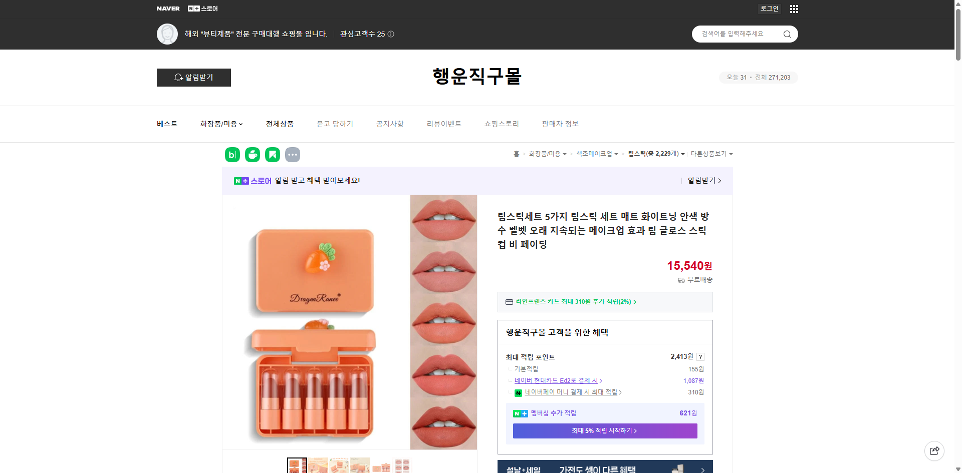The width and height of the screenshot is (962, 473).
Task: Click the NAVER logo in the top bar
Action: (x=168, y=9)
